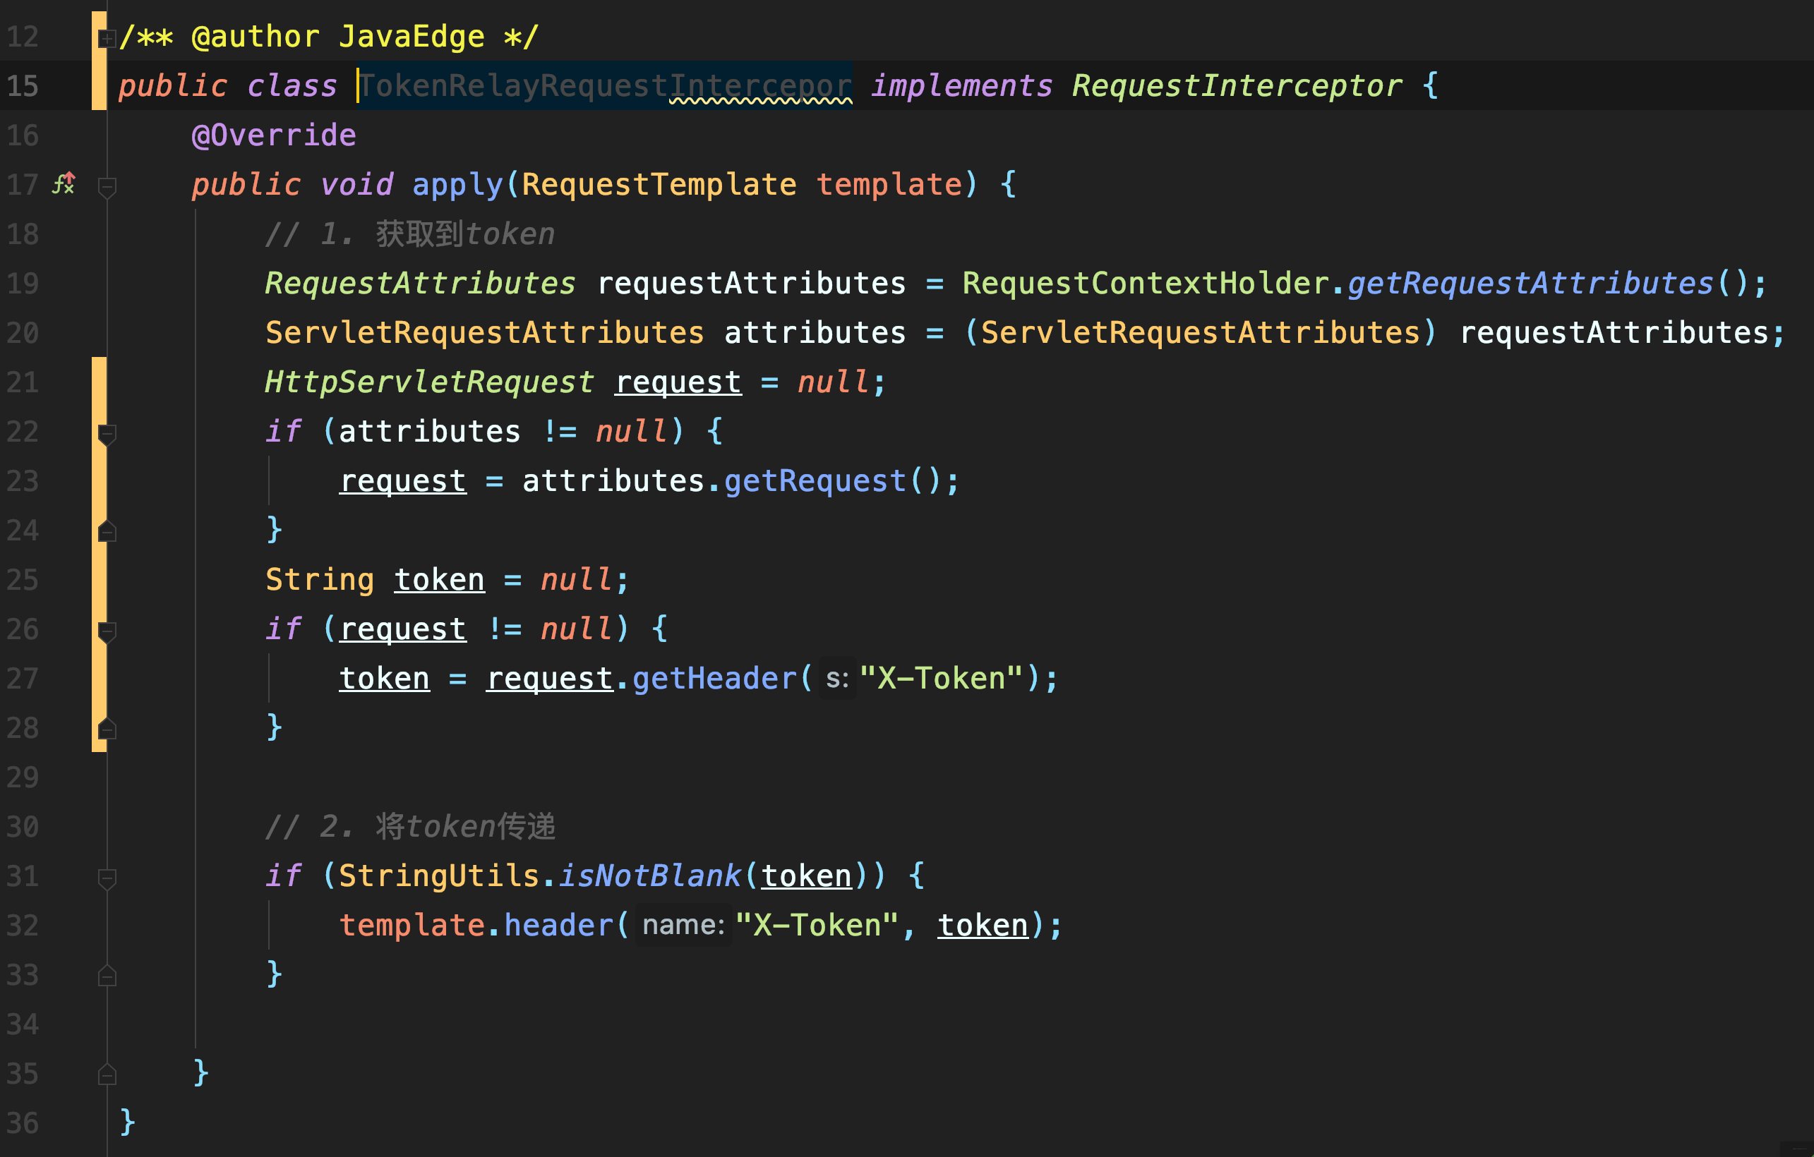Click the method-end fold marker on line 35

tap(107, 1074)
